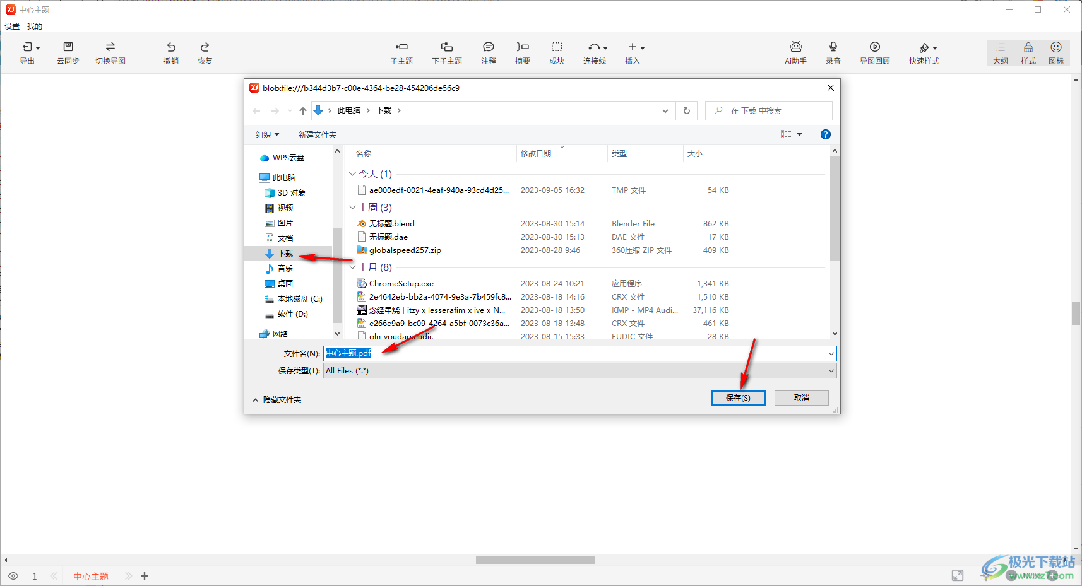The height and width of the screenshot is (586, 1082).
Task: Select file ChromeSetup.exe
Action: coord(401,284)
